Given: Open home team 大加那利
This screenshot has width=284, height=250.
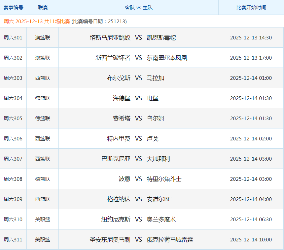Looking at the screenshot, I should pyautogui.click(x=158, y=159).
